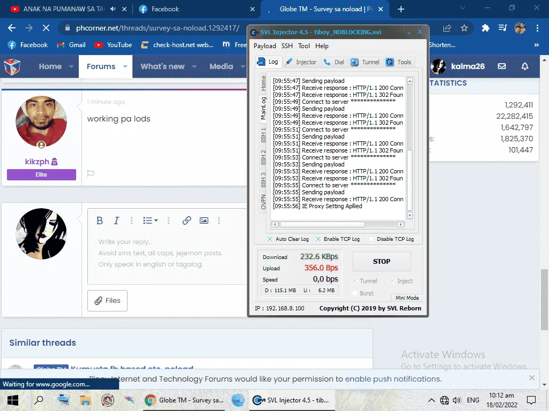
Task: Toggle italic in reply editor
Action: pyautogui.click(x=116, y=220)
